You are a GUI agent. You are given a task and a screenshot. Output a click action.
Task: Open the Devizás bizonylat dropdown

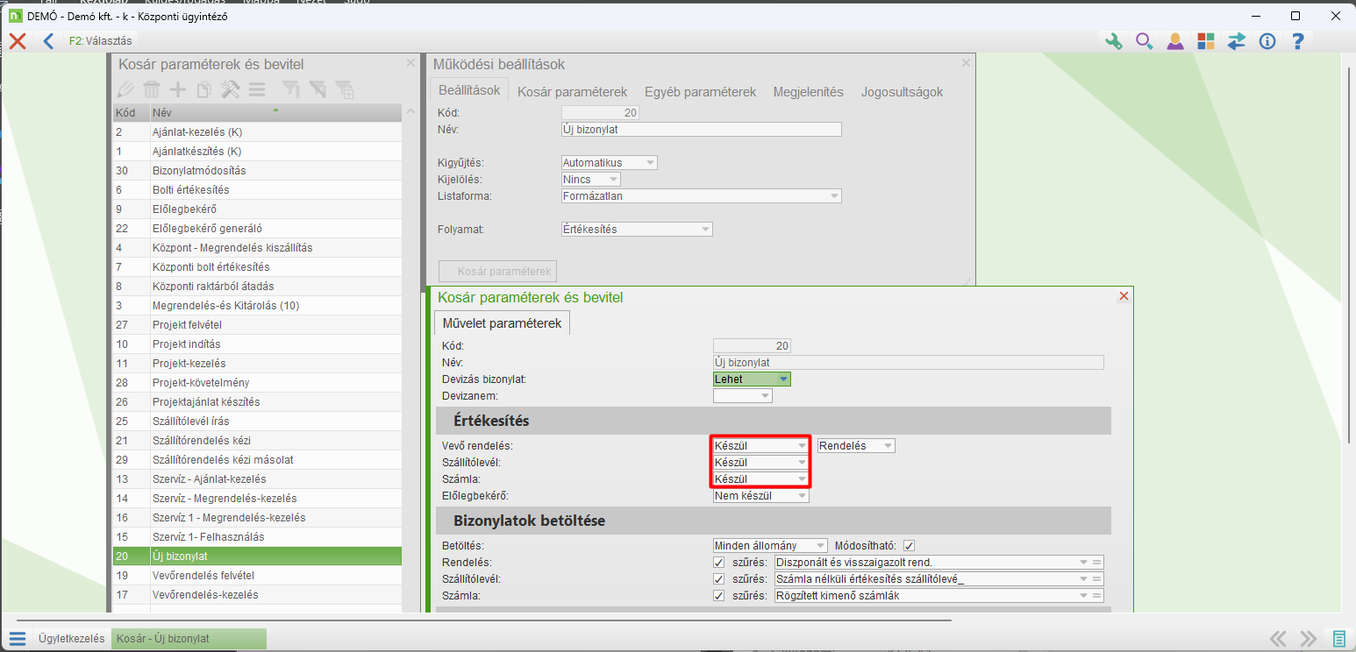point(753,379)
